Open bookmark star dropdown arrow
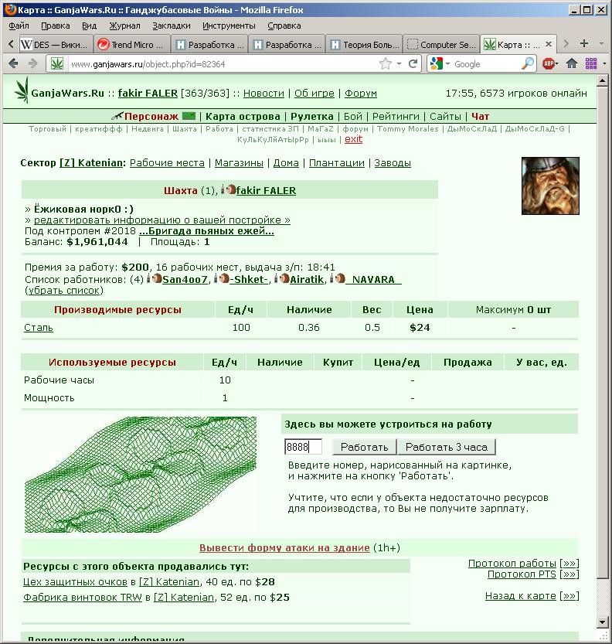Image resolution: width=612 pixels, height=644 pixels. click(399, 63)
